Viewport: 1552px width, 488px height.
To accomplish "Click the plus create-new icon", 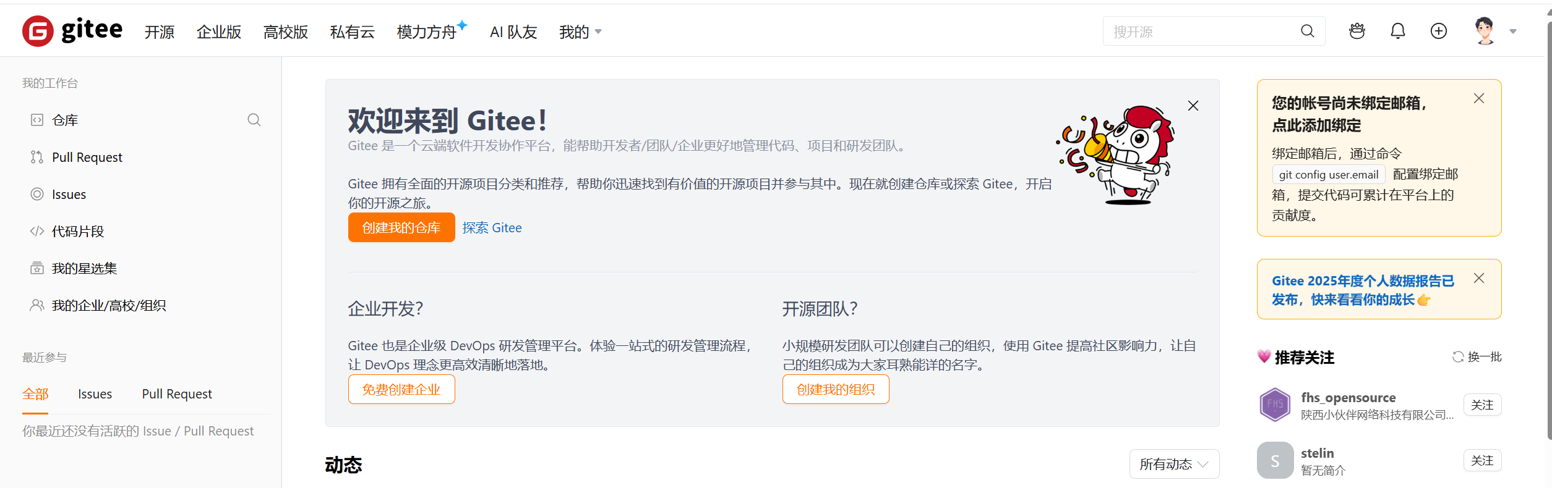I will tap(1438, 31).
